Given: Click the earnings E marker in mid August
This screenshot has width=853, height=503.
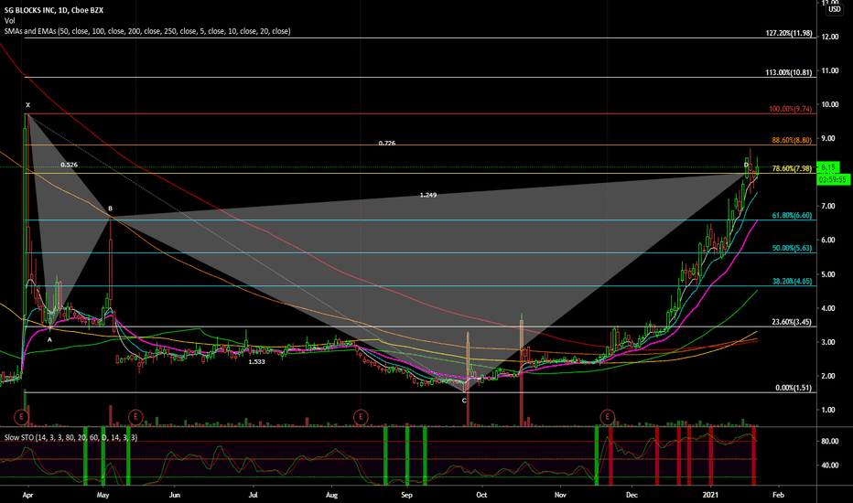Looking at the screenshot, I should click(x=361, y=418).
